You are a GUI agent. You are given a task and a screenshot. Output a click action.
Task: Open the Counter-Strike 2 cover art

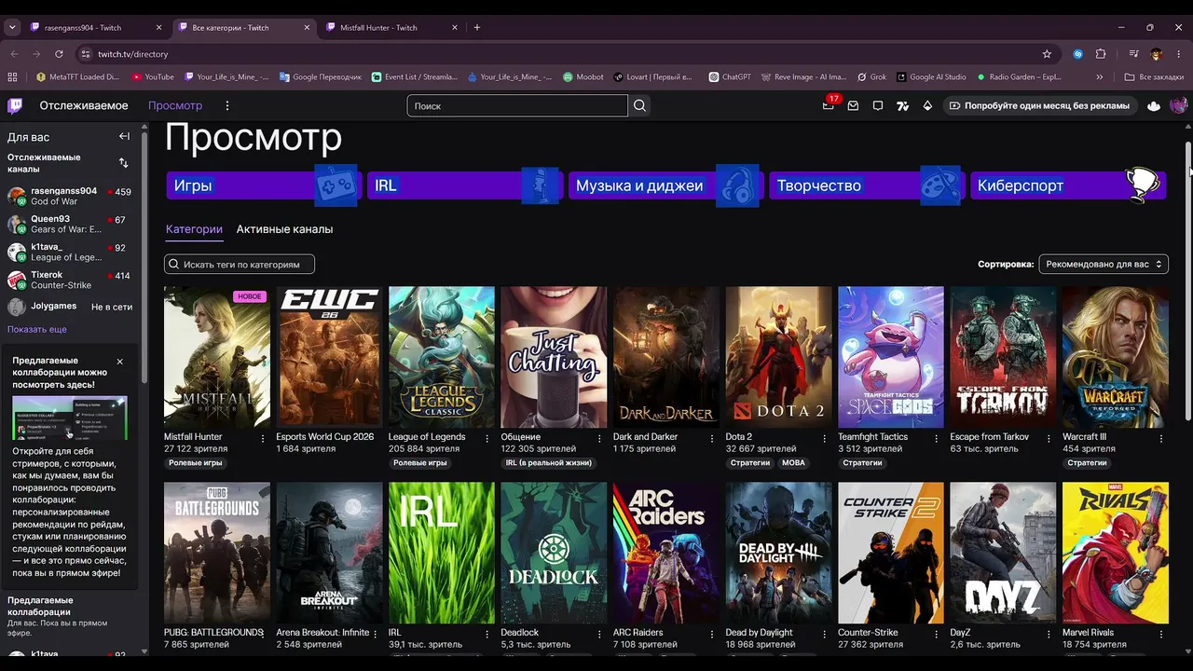tap(891, 553)
